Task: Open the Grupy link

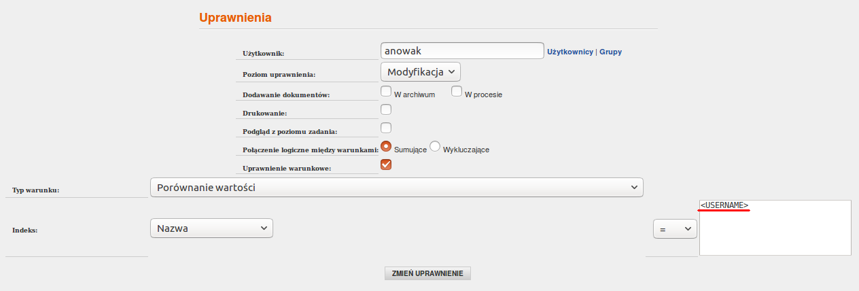Action: point(610,52)
